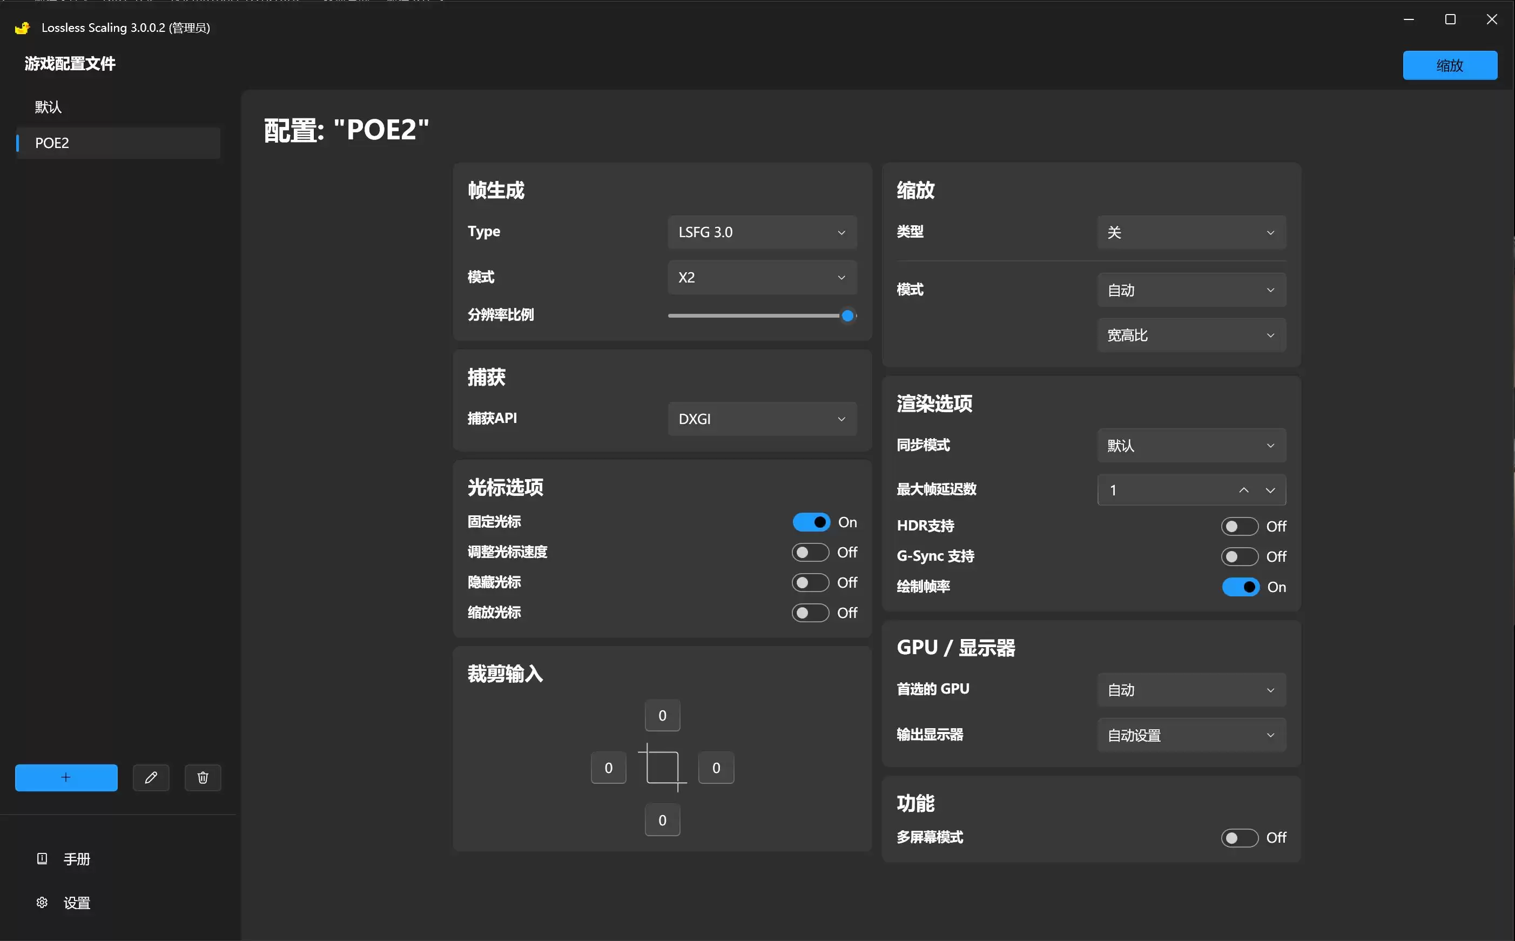The image size is (1515, 941).
Task: Select the 默认 profile in sidebar
Action: pos(118,107)
